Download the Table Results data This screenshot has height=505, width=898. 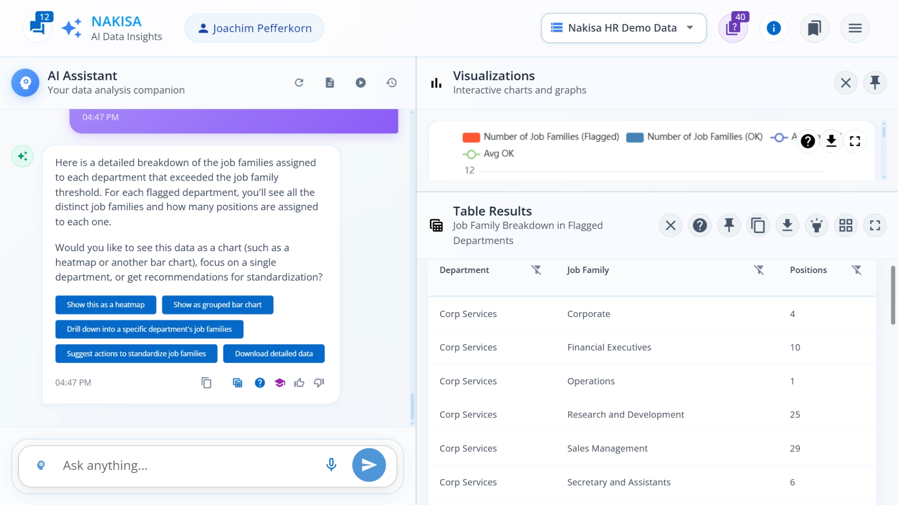(787, 226)
